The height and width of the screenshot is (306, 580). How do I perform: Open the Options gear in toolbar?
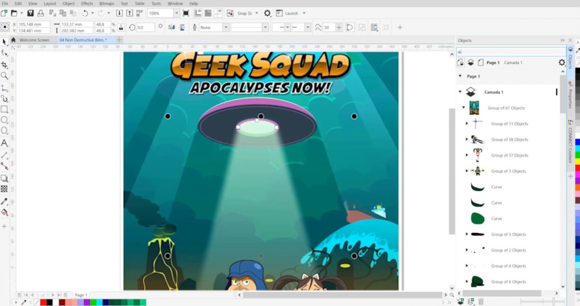point(267,13)
